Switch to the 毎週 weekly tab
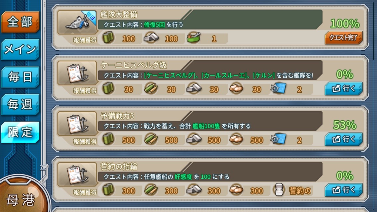 tap(20, 105)
